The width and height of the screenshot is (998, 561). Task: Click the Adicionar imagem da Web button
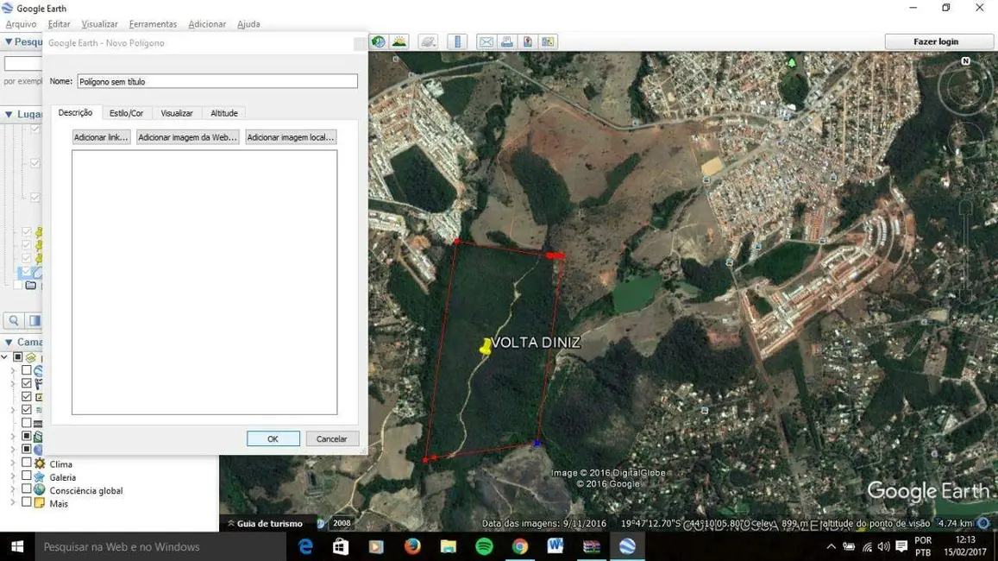point(187,137)
